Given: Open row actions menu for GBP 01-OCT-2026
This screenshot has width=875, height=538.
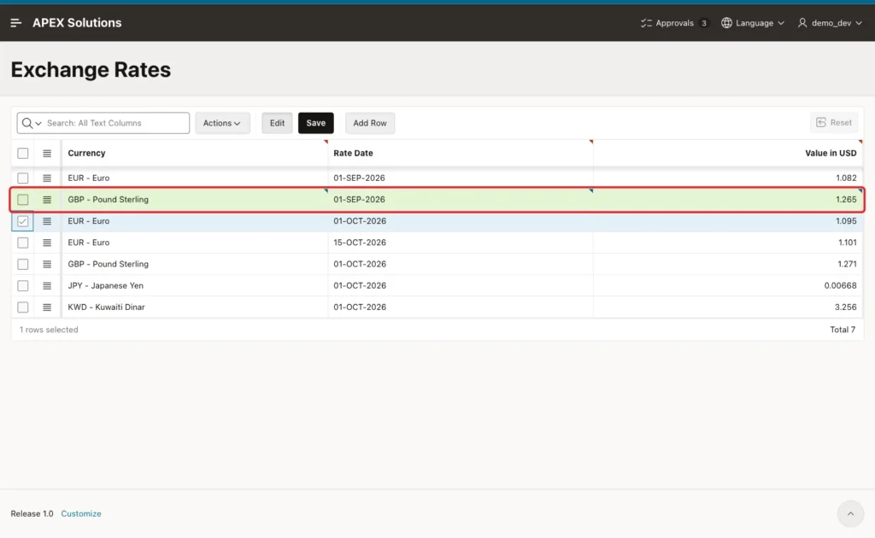Looking at the screenshot, I should click(x=47, y=264).
